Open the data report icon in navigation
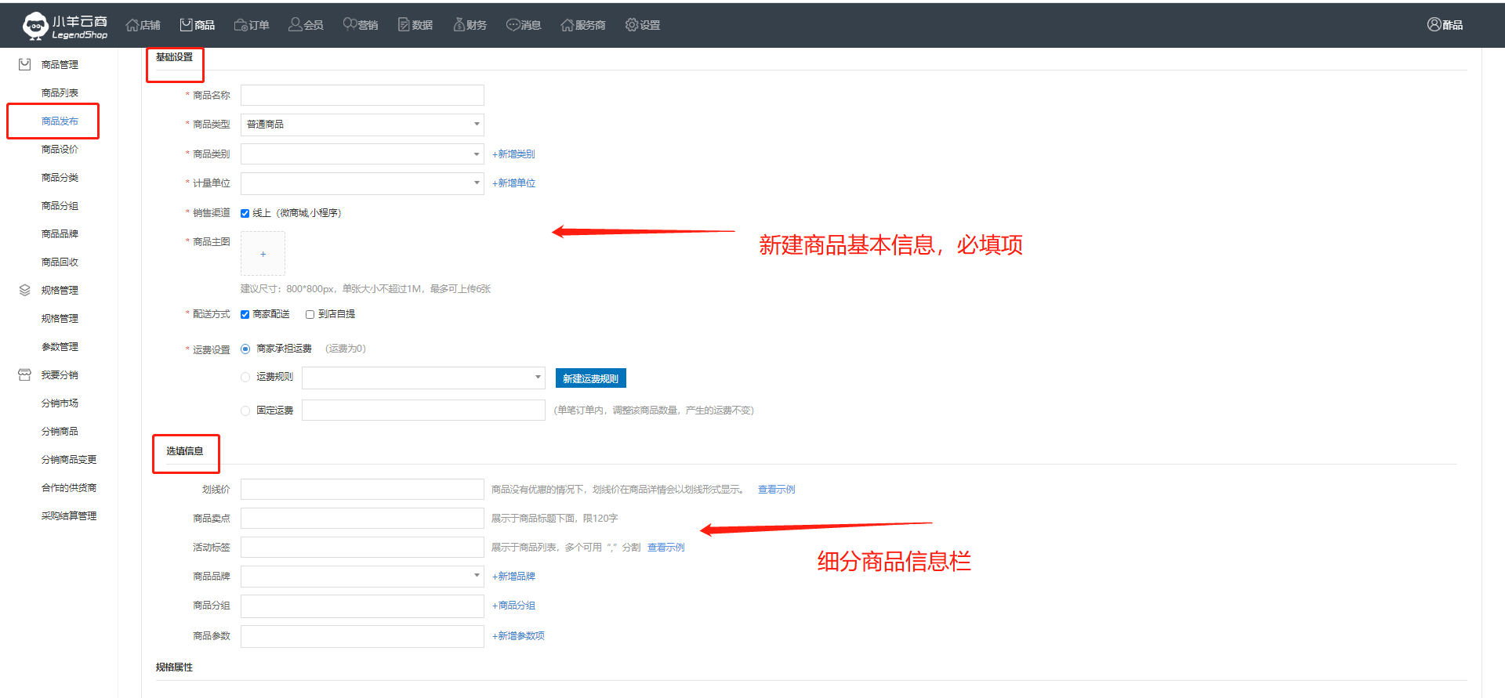1505x698 pixels. (x=404, y=25)
